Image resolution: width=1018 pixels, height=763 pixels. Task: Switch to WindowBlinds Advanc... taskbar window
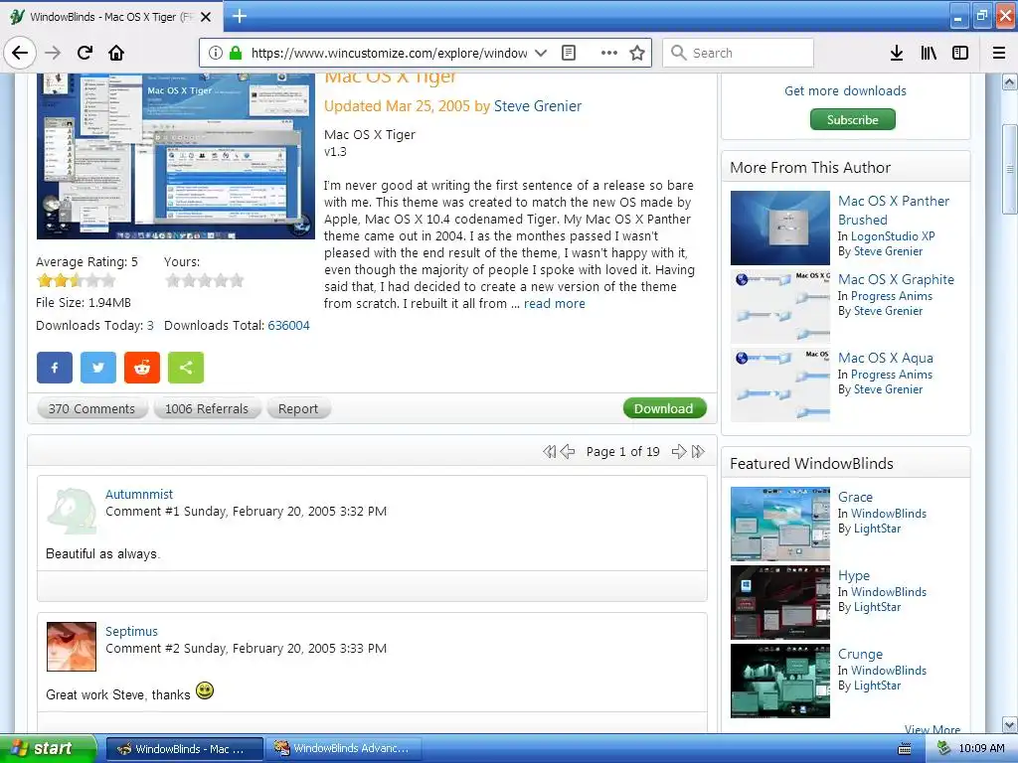tap(343, 748)
